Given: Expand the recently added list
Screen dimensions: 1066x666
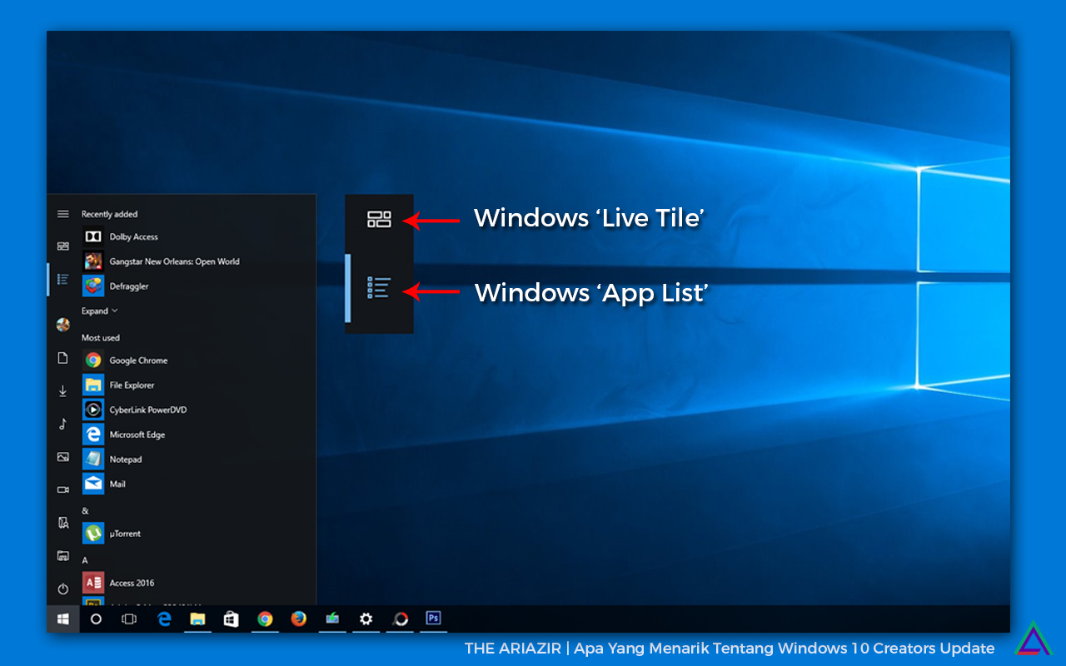Looking at the screenshot, I should click(100, 311).
